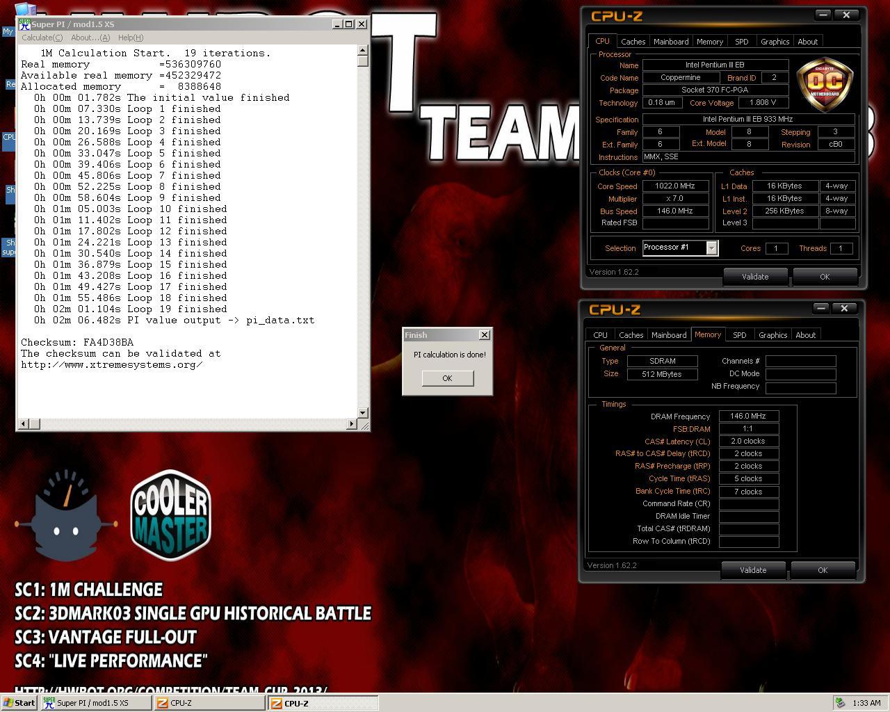Viewport: 890px width, 712px height.
Task: Click the Checksum: FA4D38BA line
Action: pos(77,342)
